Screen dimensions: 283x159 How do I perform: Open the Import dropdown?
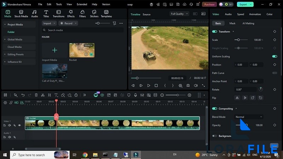pyautogui.click(x=49, y=23)
